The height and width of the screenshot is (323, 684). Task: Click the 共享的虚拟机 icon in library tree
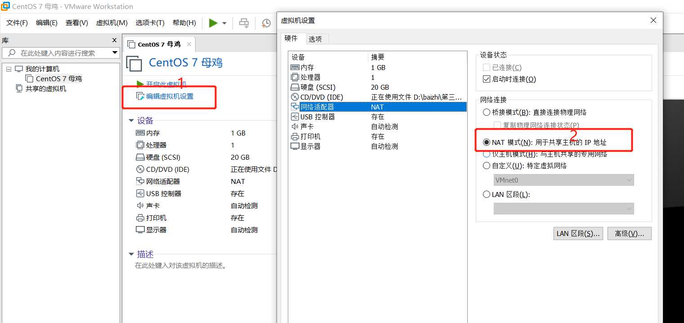pos(19,88)
